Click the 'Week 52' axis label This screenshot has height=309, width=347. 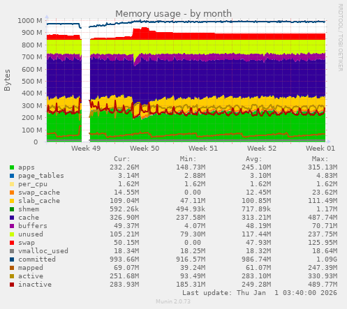(x=262, y=149)
